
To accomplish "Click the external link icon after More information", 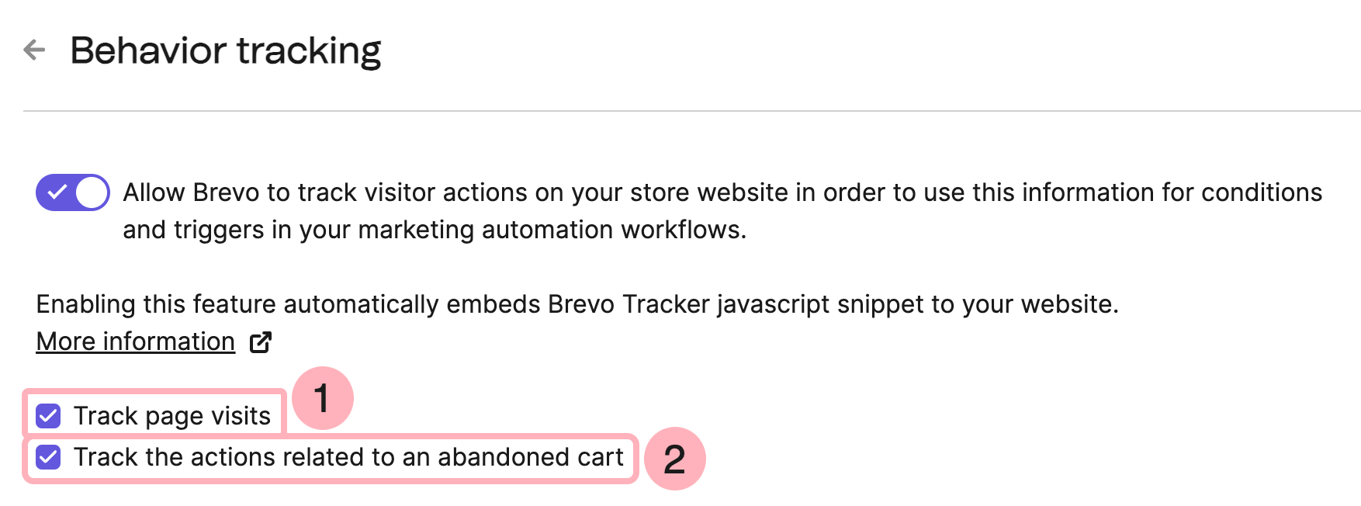I will tap(261, 342).
